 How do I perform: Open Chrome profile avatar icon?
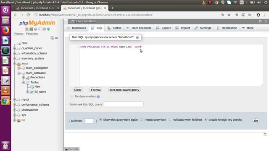pos(258,15)
